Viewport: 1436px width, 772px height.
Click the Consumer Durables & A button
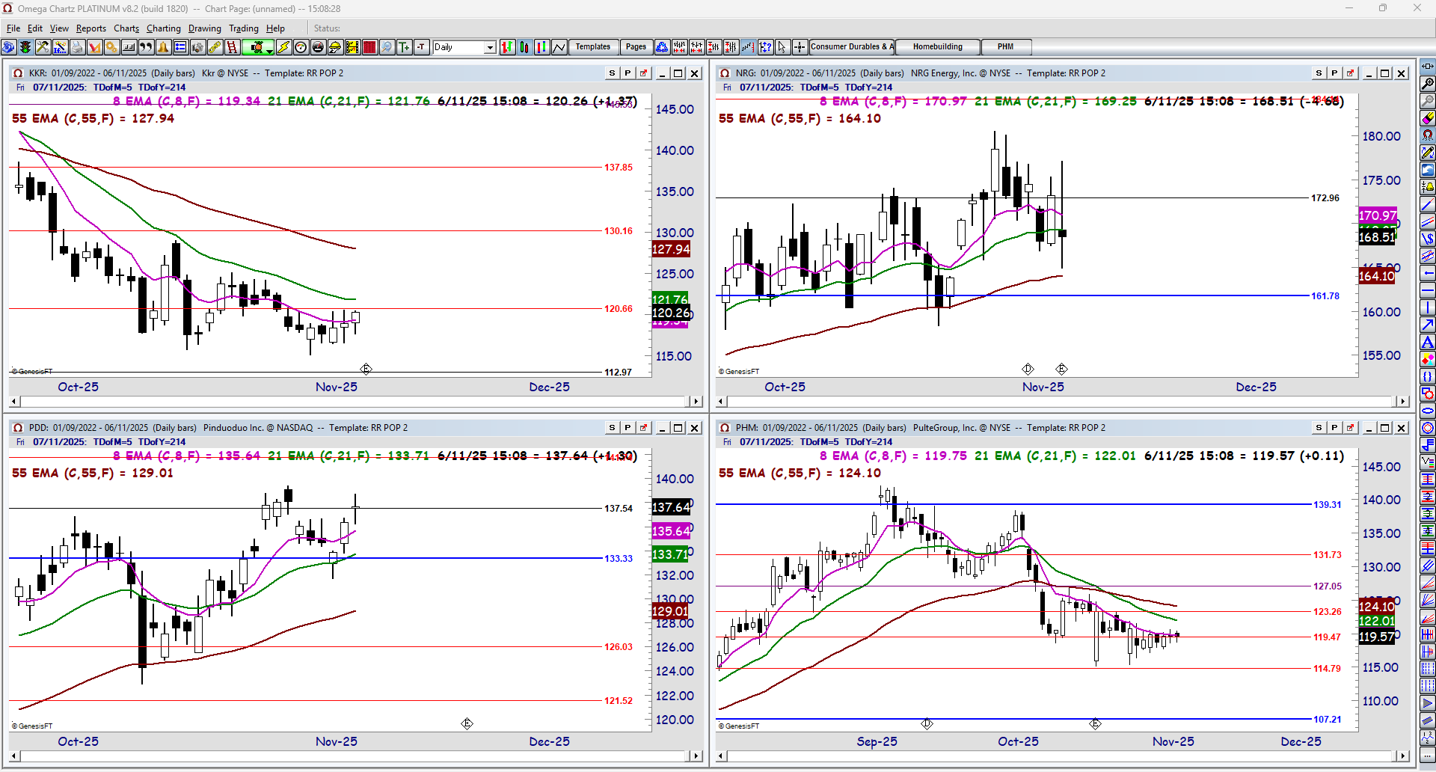tap(852, 47)
